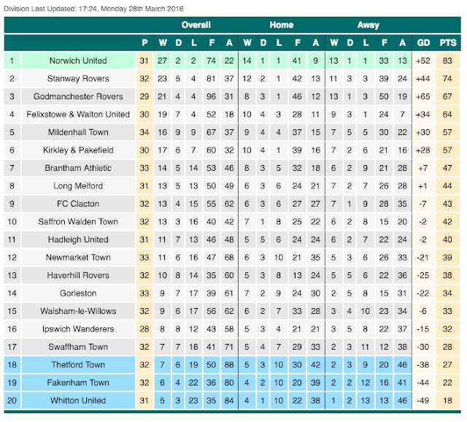Viewport: 467px width, 422px height.
Task: Click Saffron Walden Town's 42 points value
Action: [447, 222]
